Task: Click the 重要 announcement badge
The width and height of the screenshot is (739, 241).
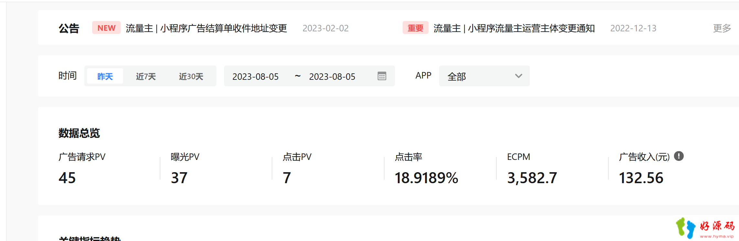Action: pos(415,28)
